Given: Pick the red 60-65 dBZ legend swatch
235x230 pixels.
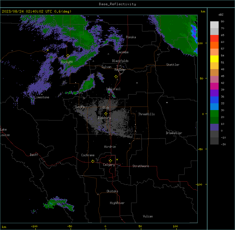Looking at the screenshot, I should 214,38.
